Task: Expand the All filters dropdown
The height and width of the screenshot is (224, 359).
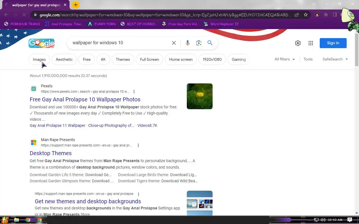Action: point(285,59)
